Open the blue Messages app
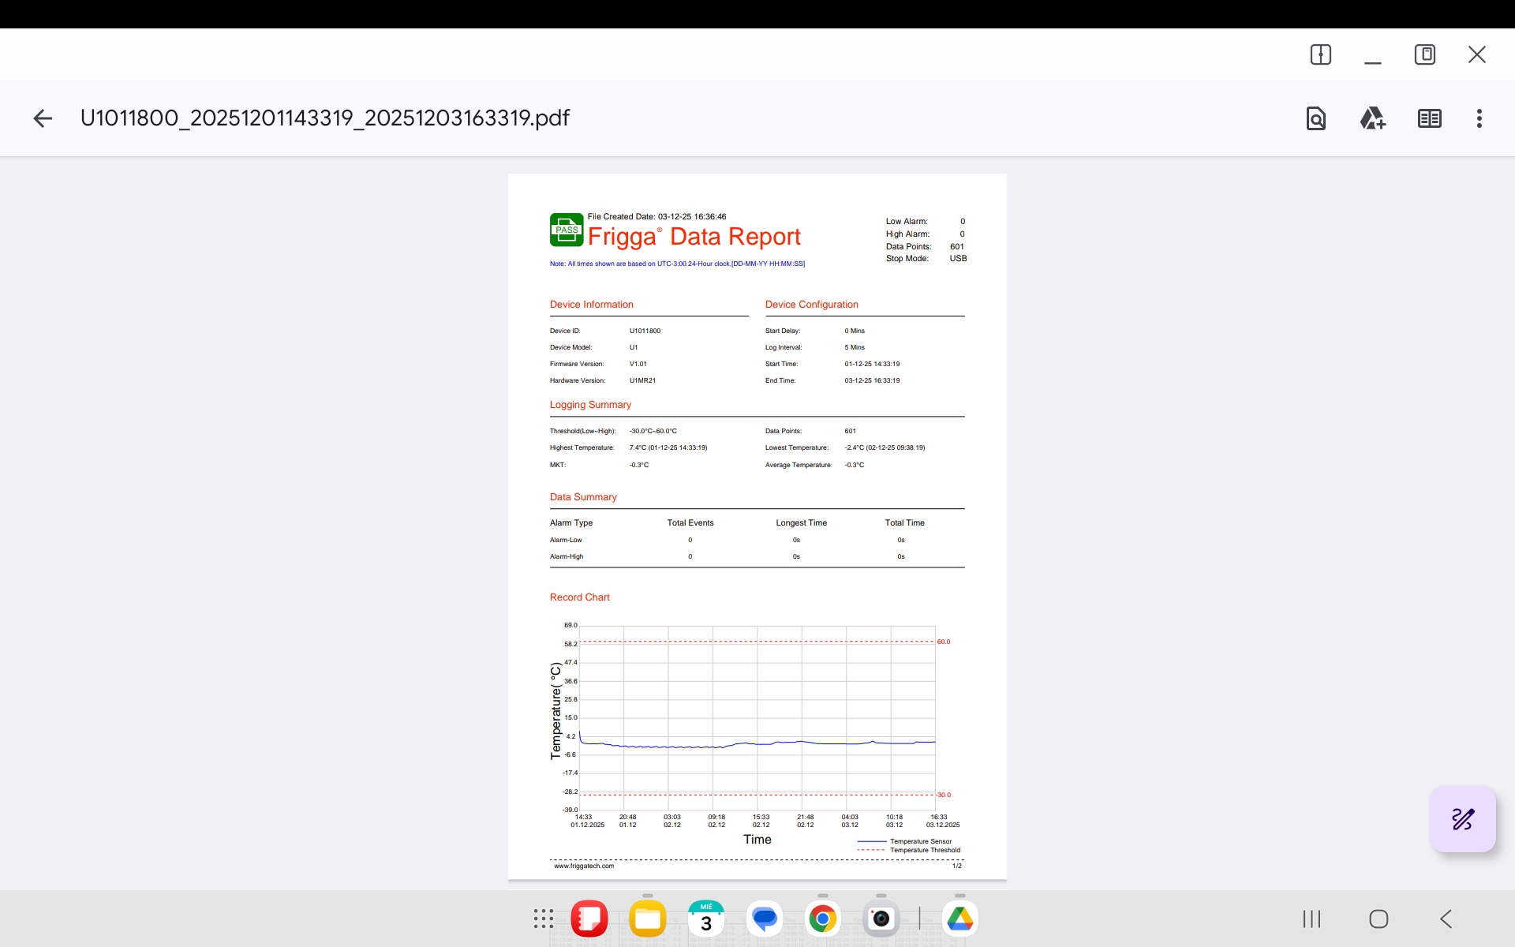Image resolution: width=1515 pixels, height=947 pixels. pyautogui.click(x=764, y=919)
